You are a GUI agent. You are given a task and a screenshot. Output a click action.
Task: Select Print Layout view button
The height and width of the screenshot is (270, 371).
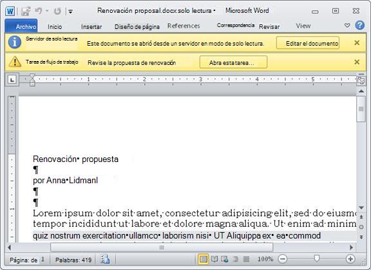coord(204,259)
